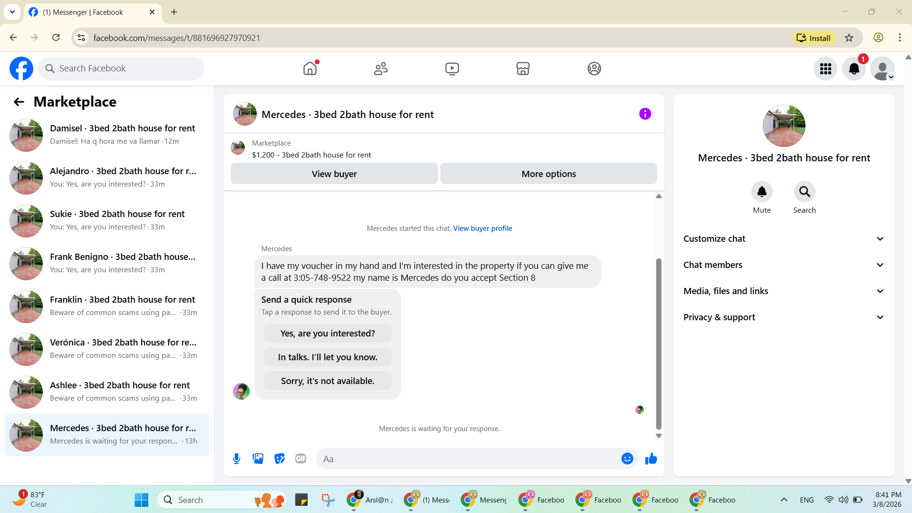Open the View buyer profile link

483,228
